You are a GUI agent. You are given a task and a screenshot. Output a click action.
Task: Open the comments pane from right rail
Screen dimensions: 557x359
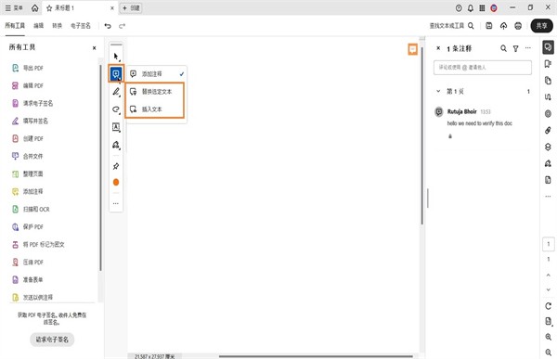[x=548, y=47]
